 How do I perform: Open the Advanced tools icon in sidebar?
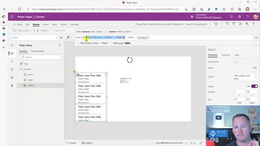click(12, 86)
